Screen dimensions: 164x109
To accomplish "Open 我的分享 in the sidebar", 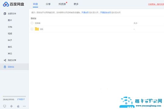I will (12, 60).
